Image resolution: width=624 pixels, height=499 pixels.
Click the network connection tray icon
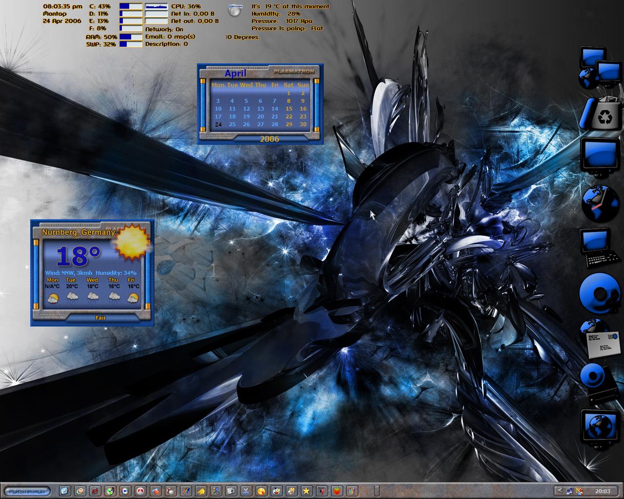570,490
